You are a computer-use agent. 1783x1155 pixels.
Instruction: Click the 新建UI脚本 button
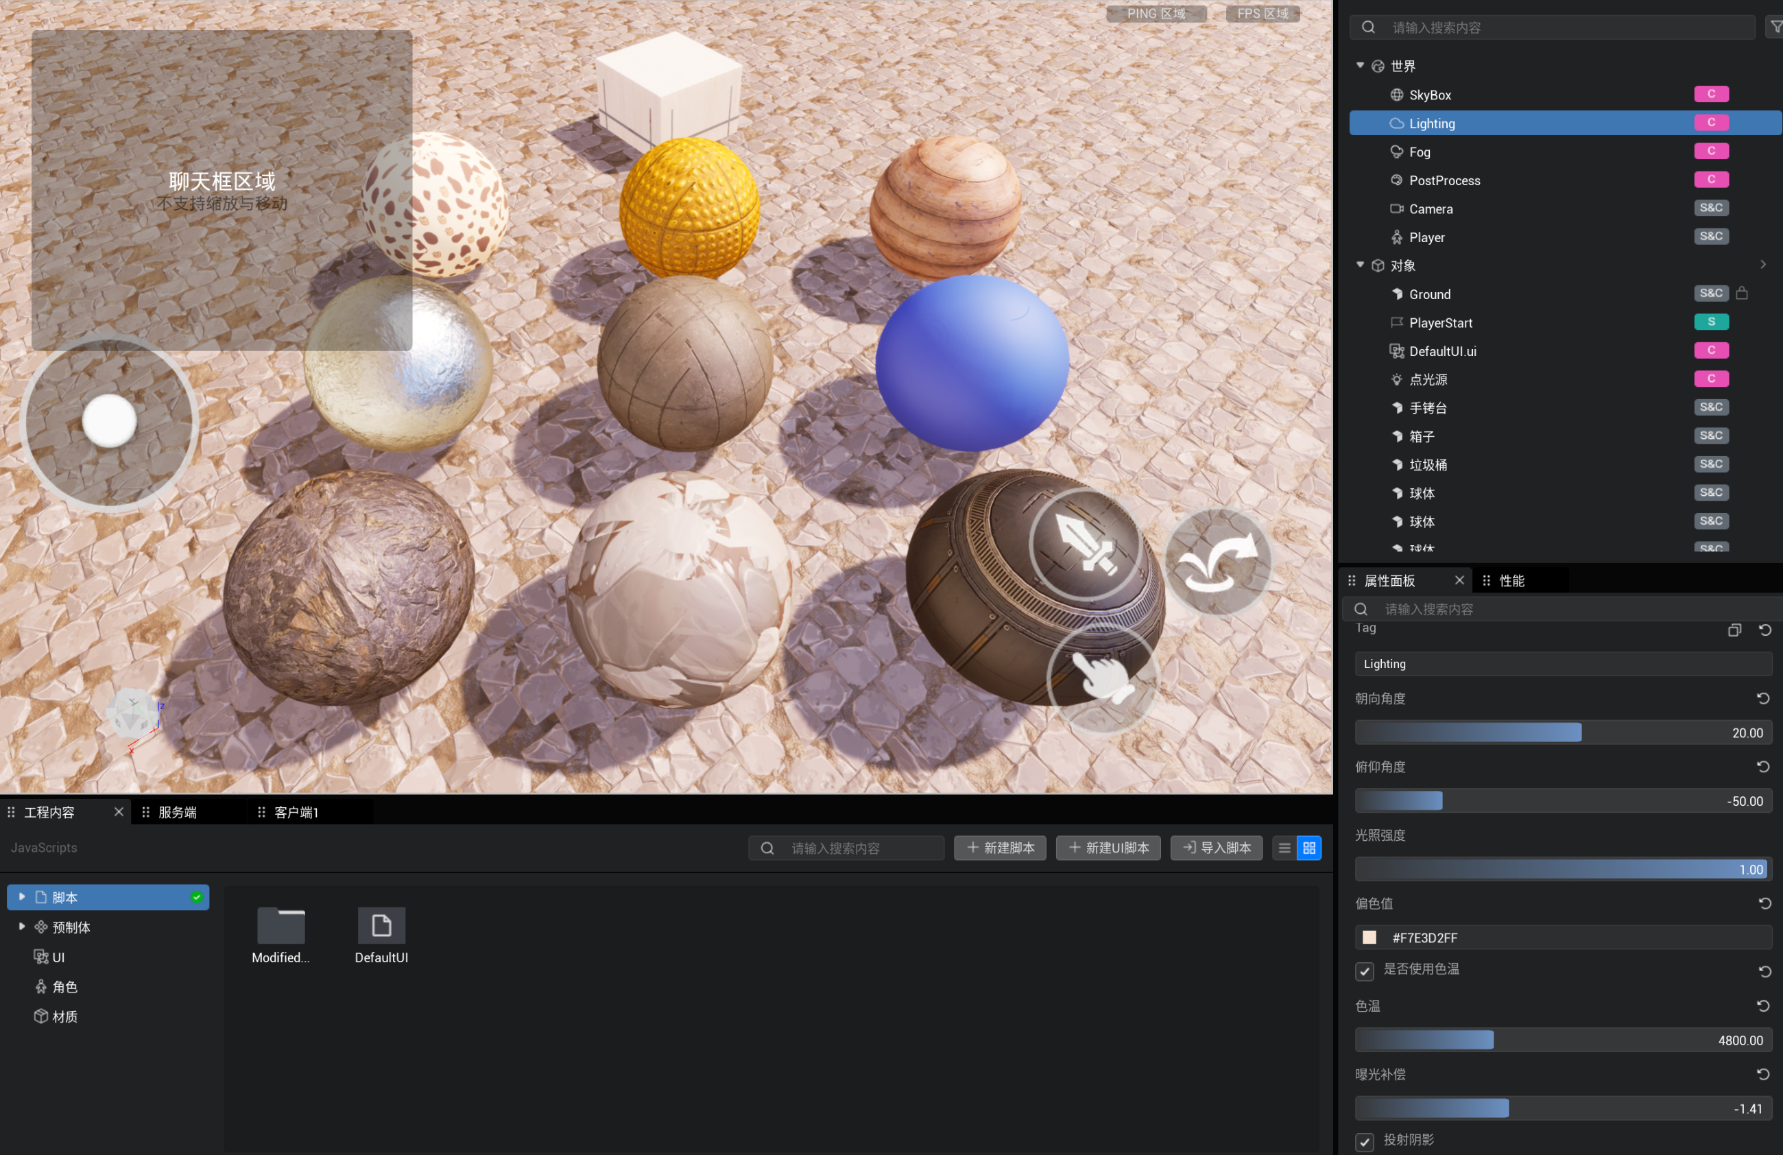pos(1108,848)
